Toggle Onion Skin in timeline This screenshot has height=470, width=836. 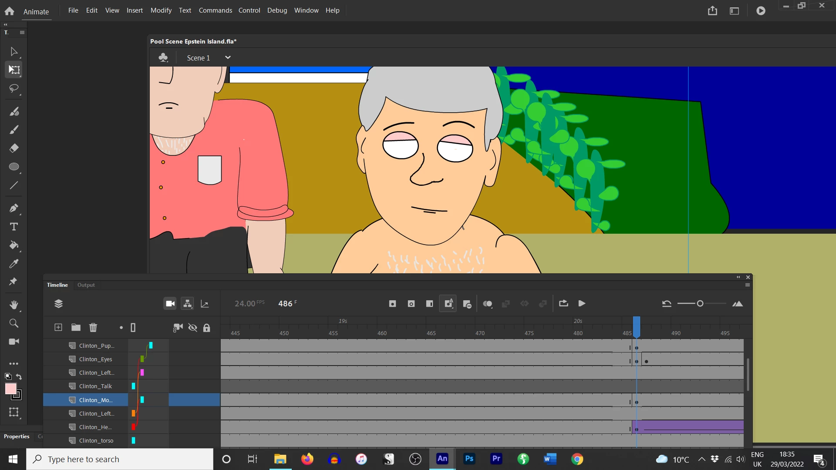(488, 304)
